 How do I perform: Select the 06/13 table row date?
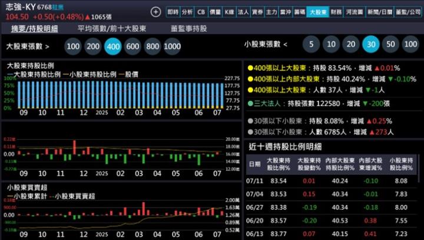pyautogui.click(x=254, y=234)
